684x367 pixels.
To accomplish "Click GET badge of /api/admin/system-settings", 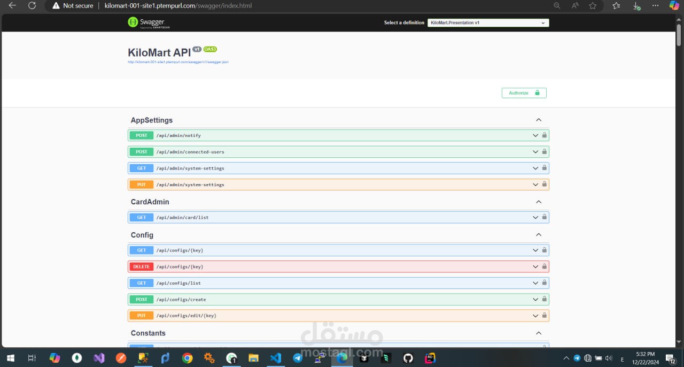I will 142,168.
